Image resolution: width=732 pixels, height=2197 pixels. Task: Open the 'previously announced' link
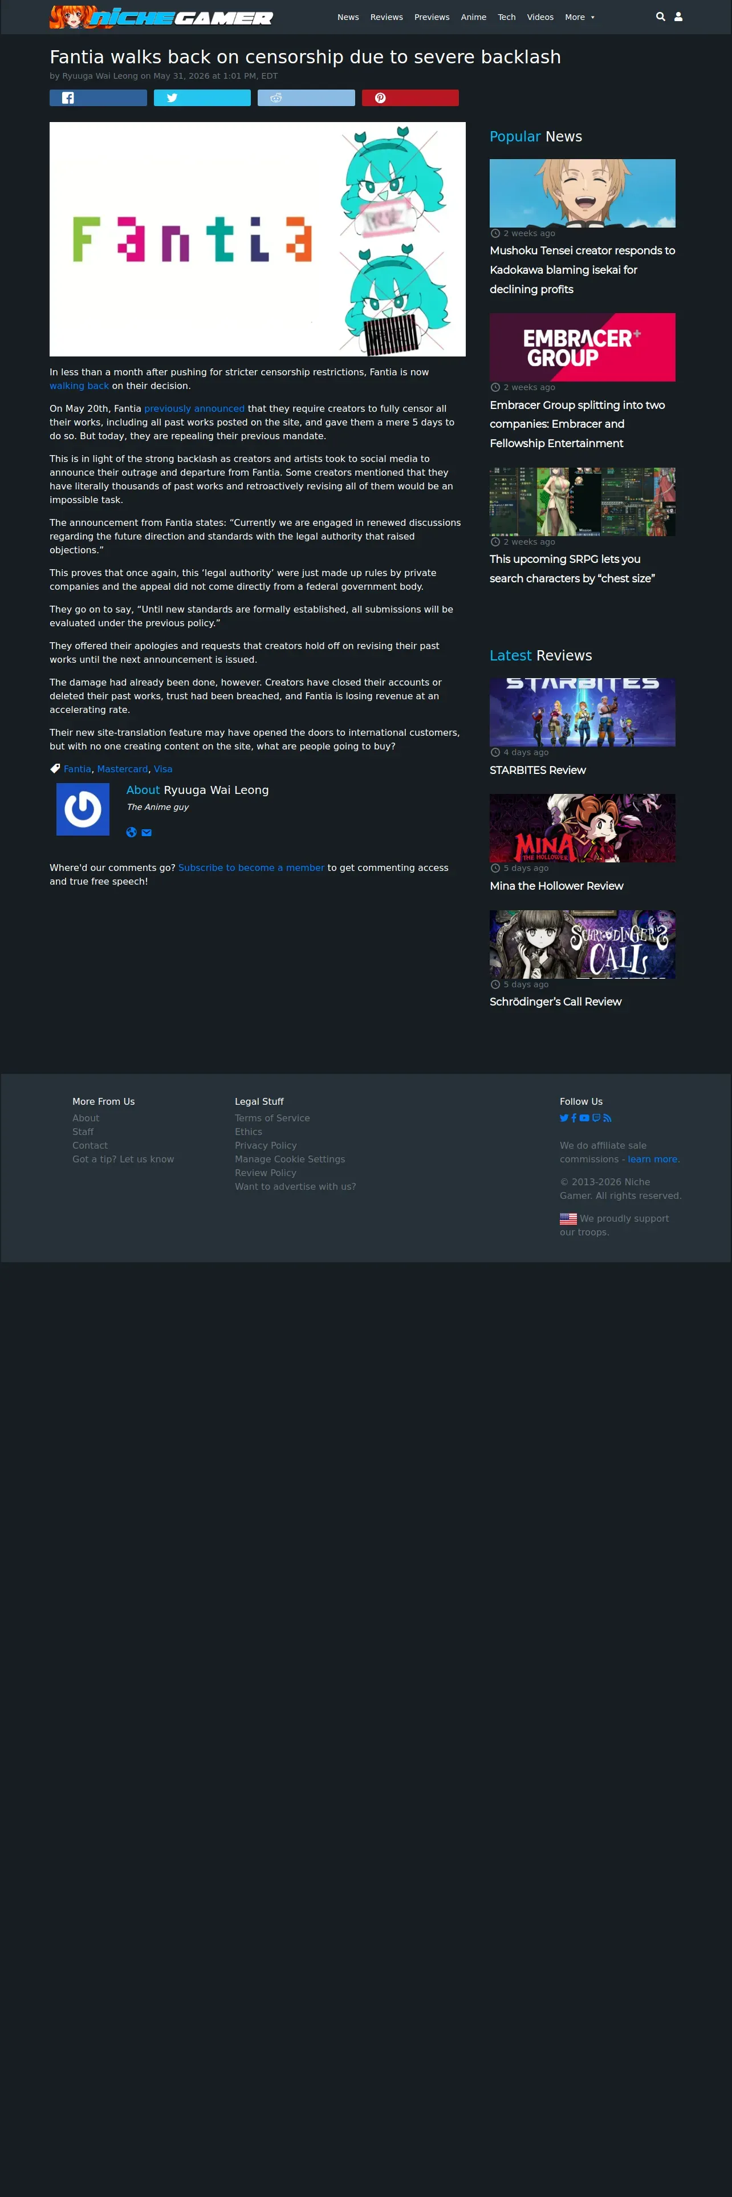194,408
